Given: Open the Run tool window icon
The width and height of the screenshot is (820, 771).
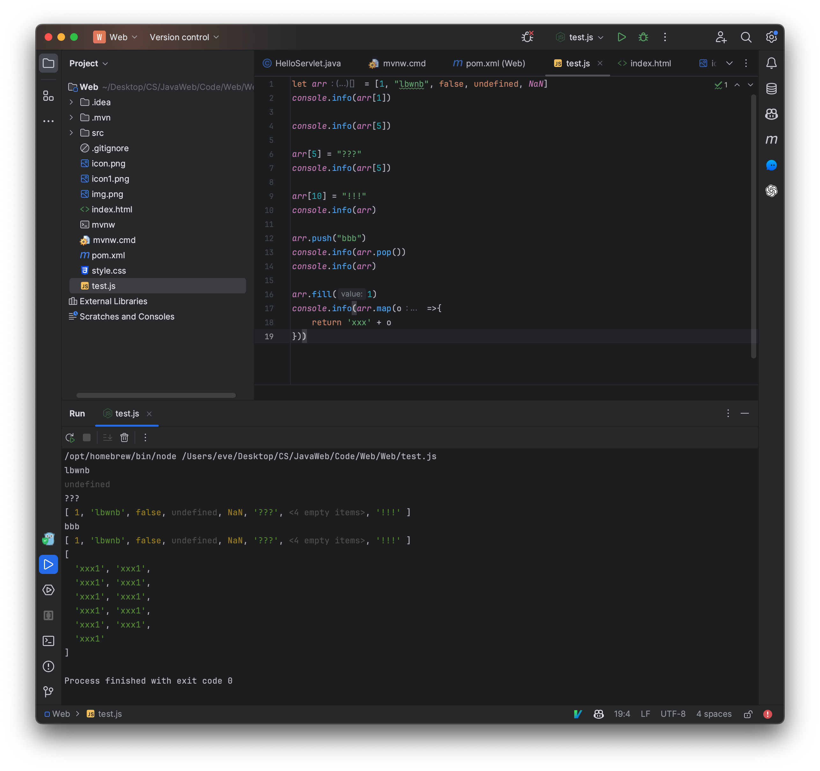Looking at the screenshot, I should pyautogui.click(x=48, y=564).
